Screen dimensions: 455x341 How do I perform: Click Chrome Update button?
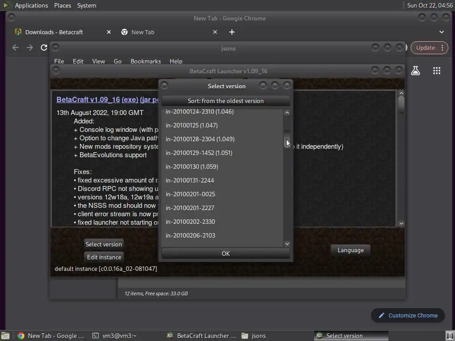(x=425, y=48)
